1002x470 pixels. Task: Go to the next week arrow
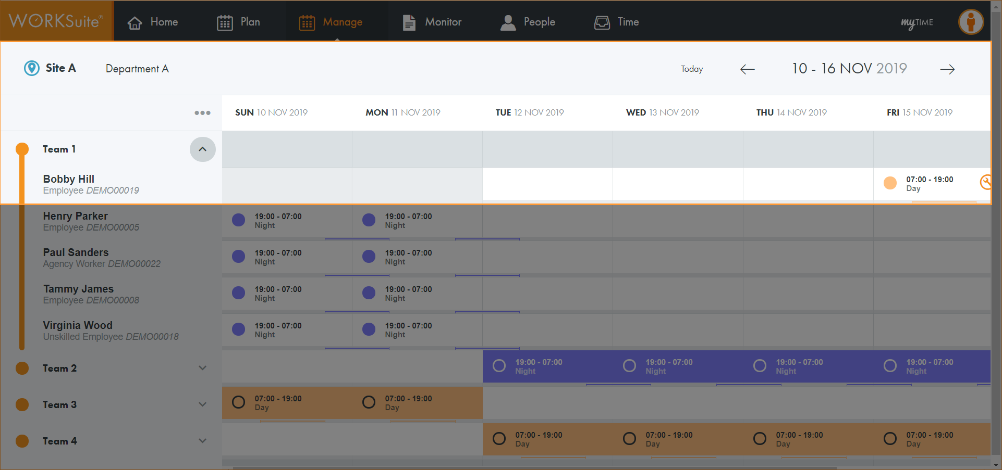[x=947, y=69]
